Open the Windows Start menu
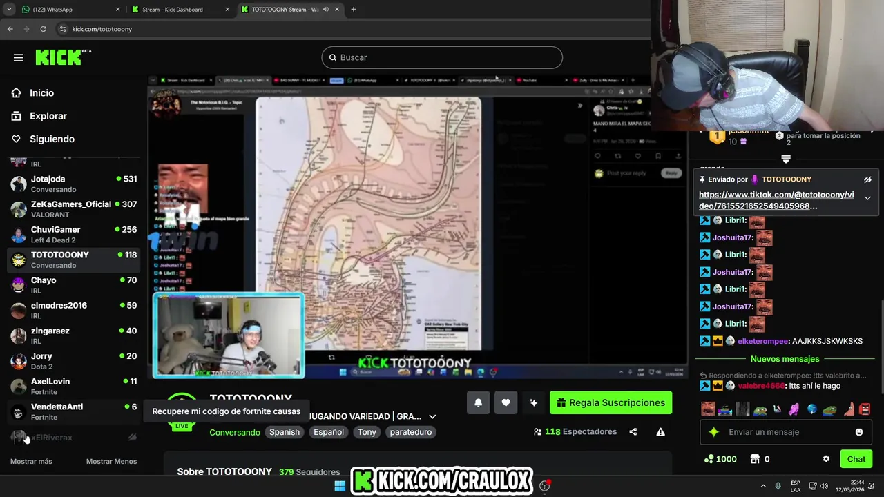Image resolution: width=884 pixels, height=497 pixels. [340, 486]
